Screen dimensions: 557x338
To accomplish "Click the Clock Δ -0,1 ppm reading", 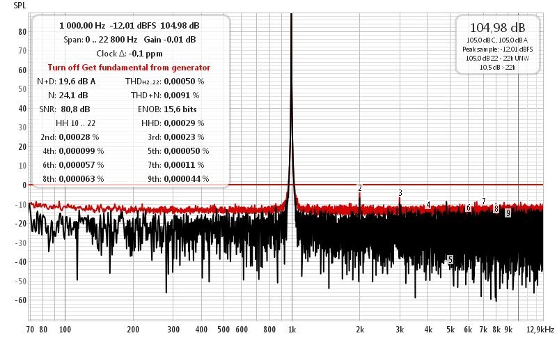I will pos(129,54).
